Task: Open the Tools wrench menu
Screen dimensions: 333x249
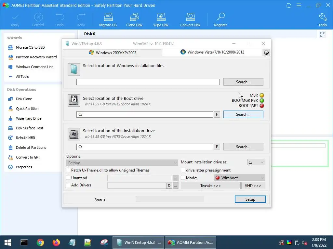Action: 322,20
